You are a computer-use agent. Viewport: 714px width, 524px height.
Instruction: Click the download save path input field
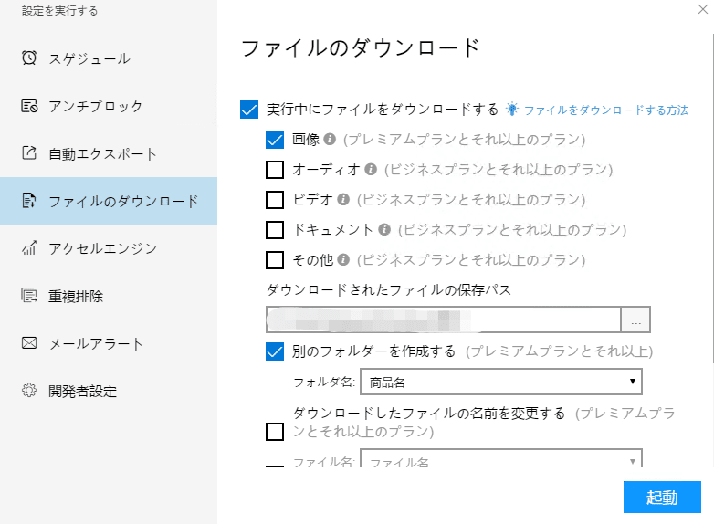(444, 320)
